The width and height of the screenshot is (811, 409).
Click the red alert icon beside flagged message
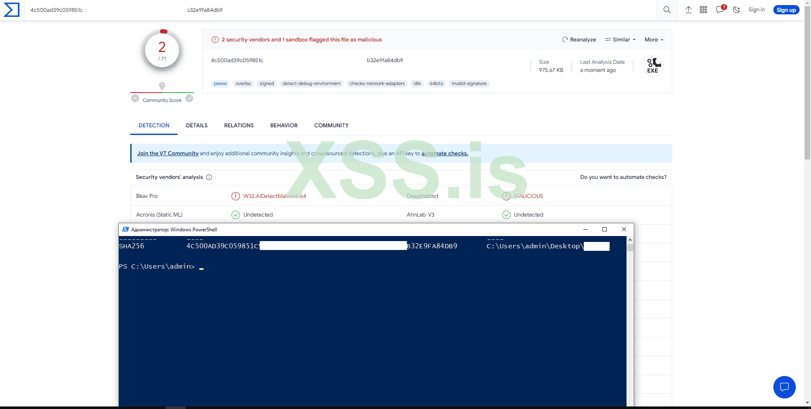215,40
